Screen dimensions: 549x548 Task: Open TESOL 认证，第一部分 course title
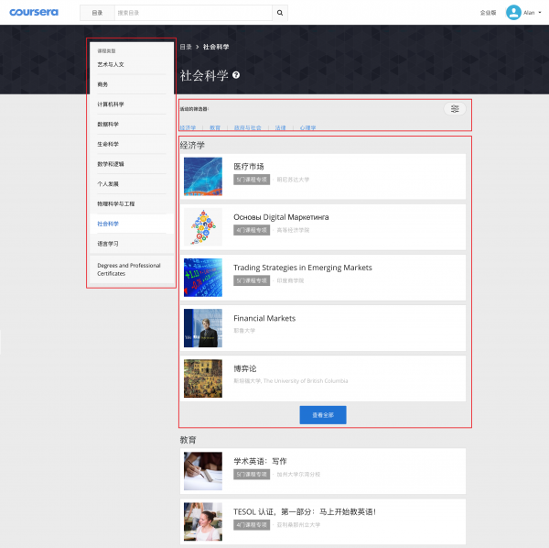[x=305, y=511]
